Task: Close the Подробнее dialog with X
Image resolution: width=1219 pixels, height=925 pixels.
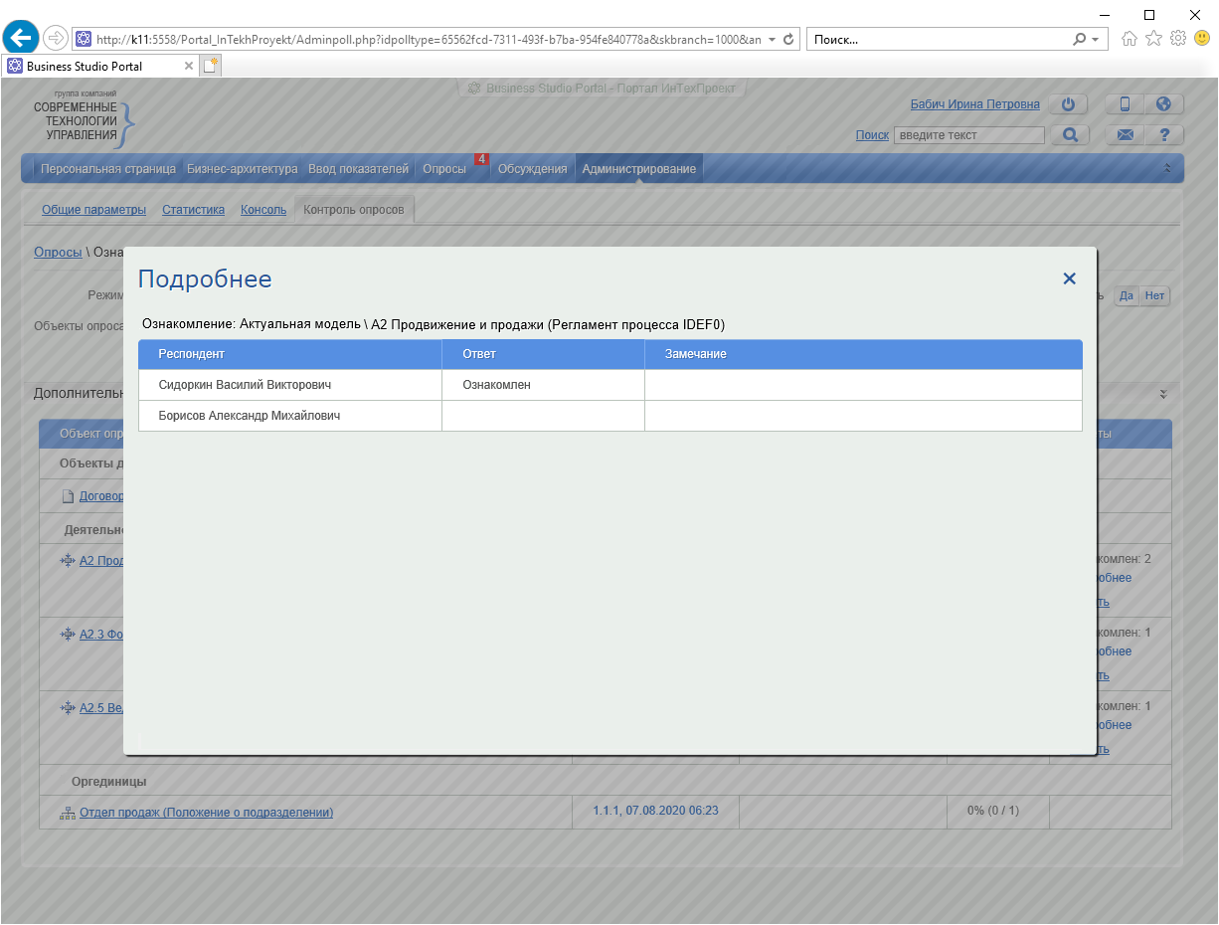Action: 1069,279
